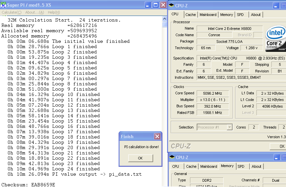Click the Name field Intel Core 2 Extreme X6800
The image size is (286, 187).
230,29
